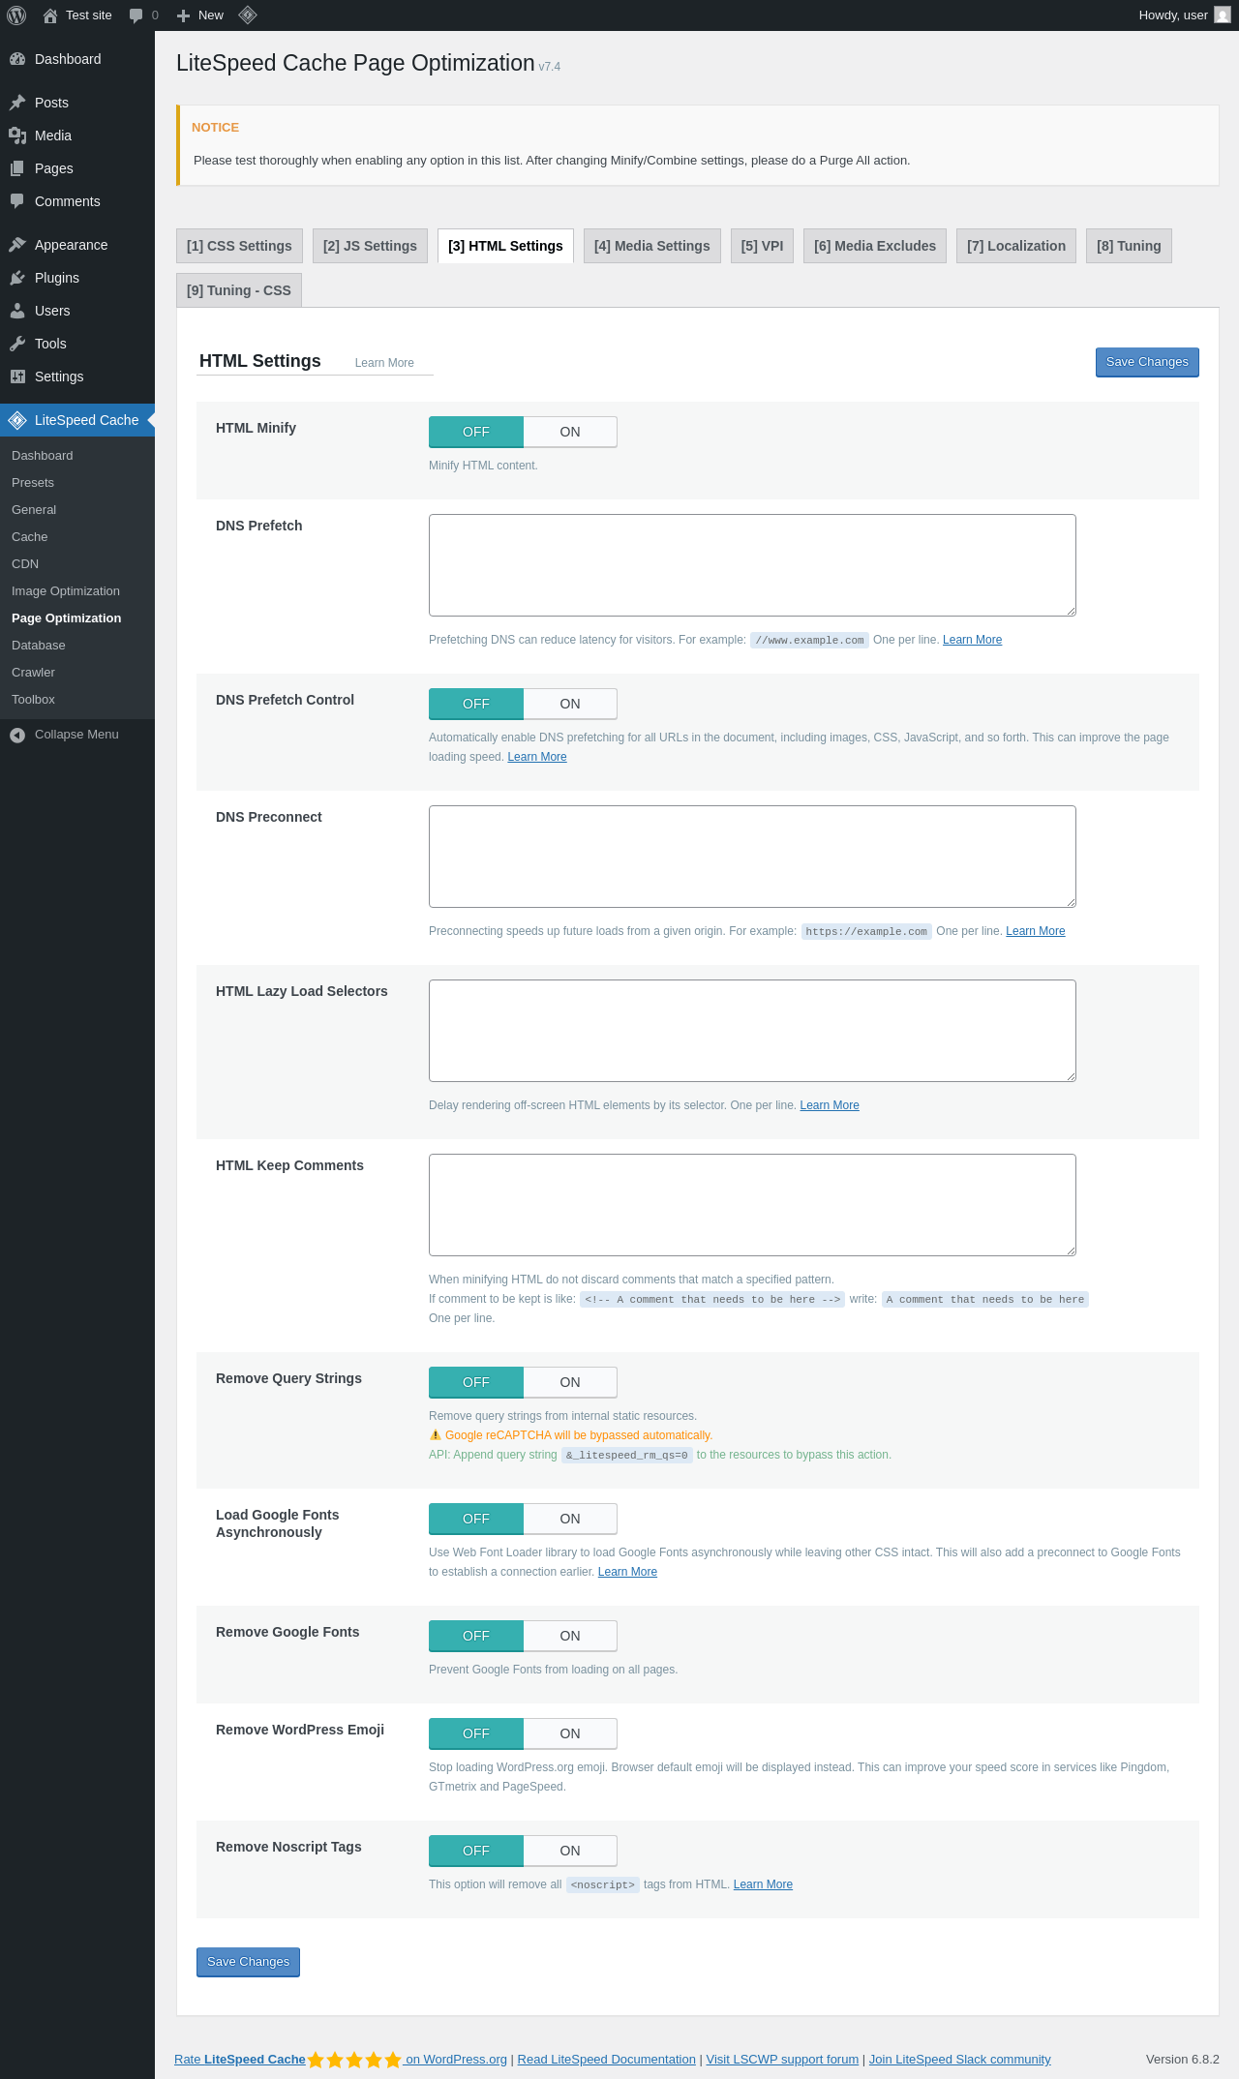Click the Appearance paintbrush icon
This screenshot has height=2079, width=1239.
click(x=17, y=245)
